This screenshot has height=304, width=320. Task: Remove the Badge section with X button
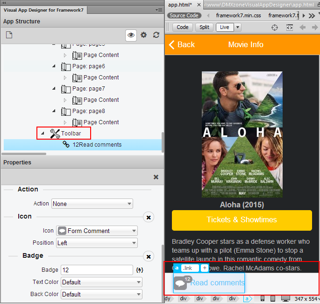[x=149, y=256]
